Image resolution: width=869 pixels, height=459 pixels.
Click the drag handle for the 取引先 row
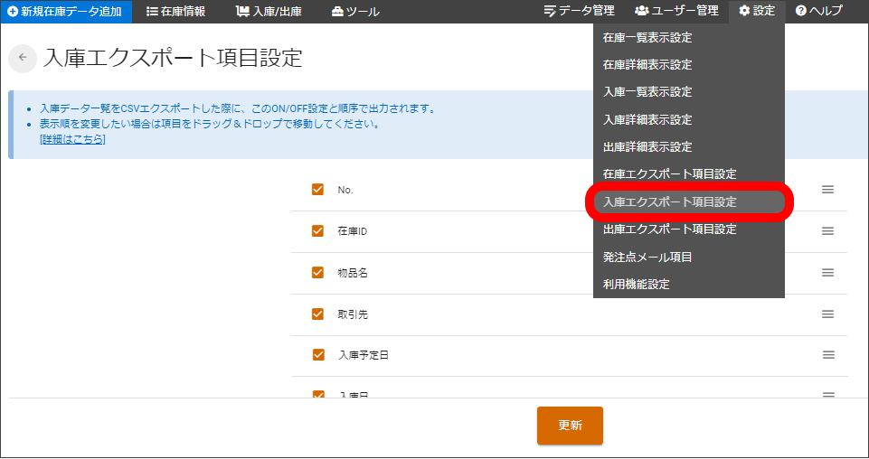click(x=827, y=314)
